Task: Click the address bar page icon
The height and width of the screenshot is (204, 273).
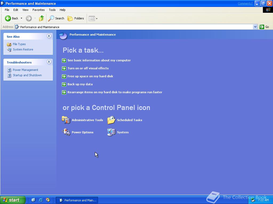Action: click(17, 27)
